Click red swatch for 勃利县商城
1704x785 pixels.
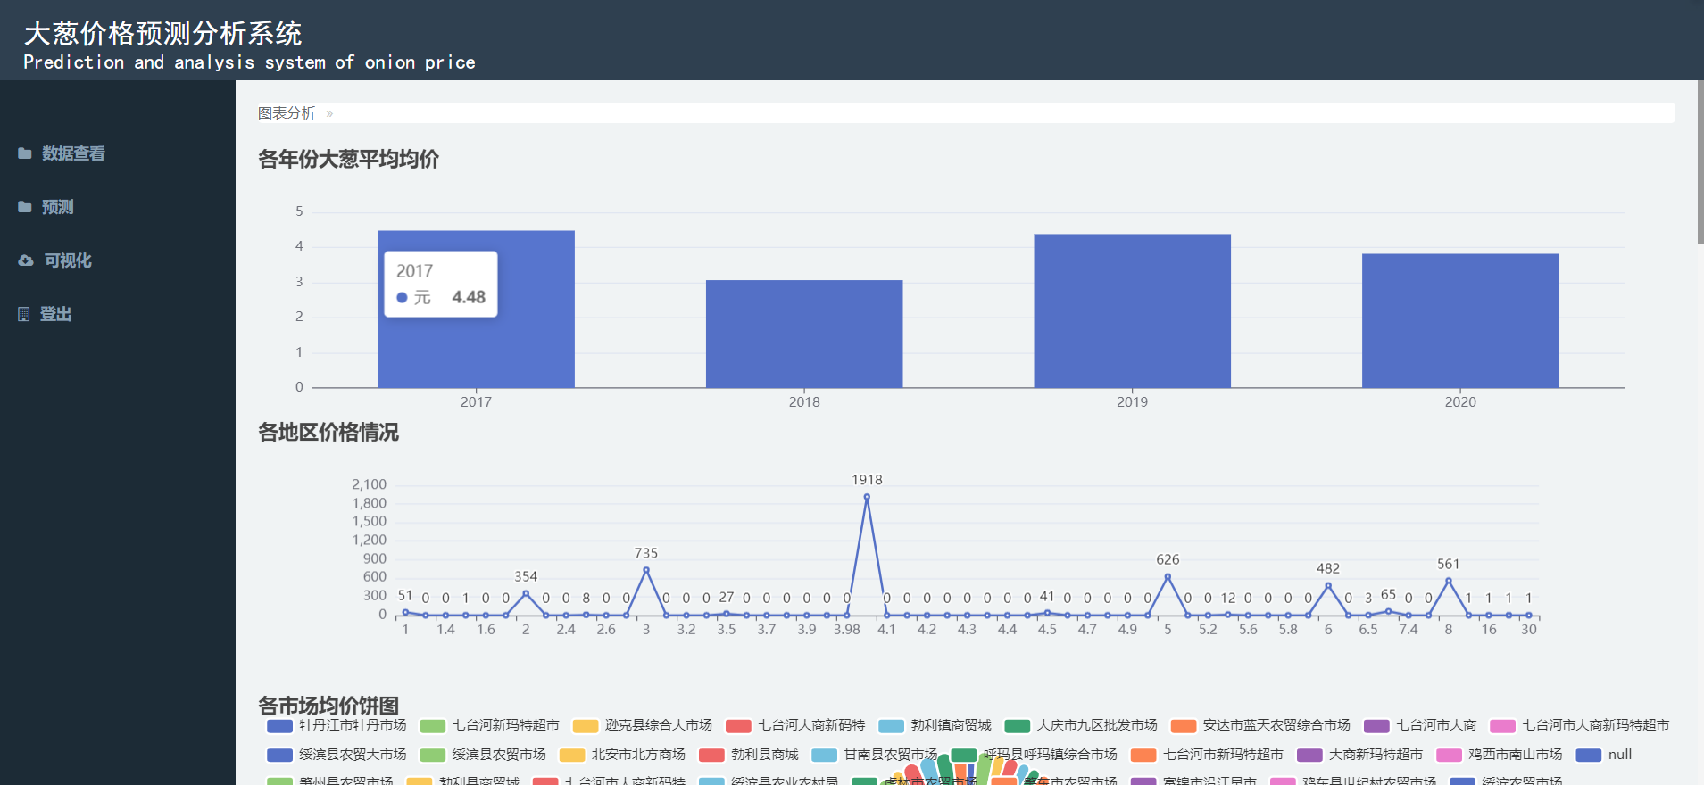coord(711,755)
